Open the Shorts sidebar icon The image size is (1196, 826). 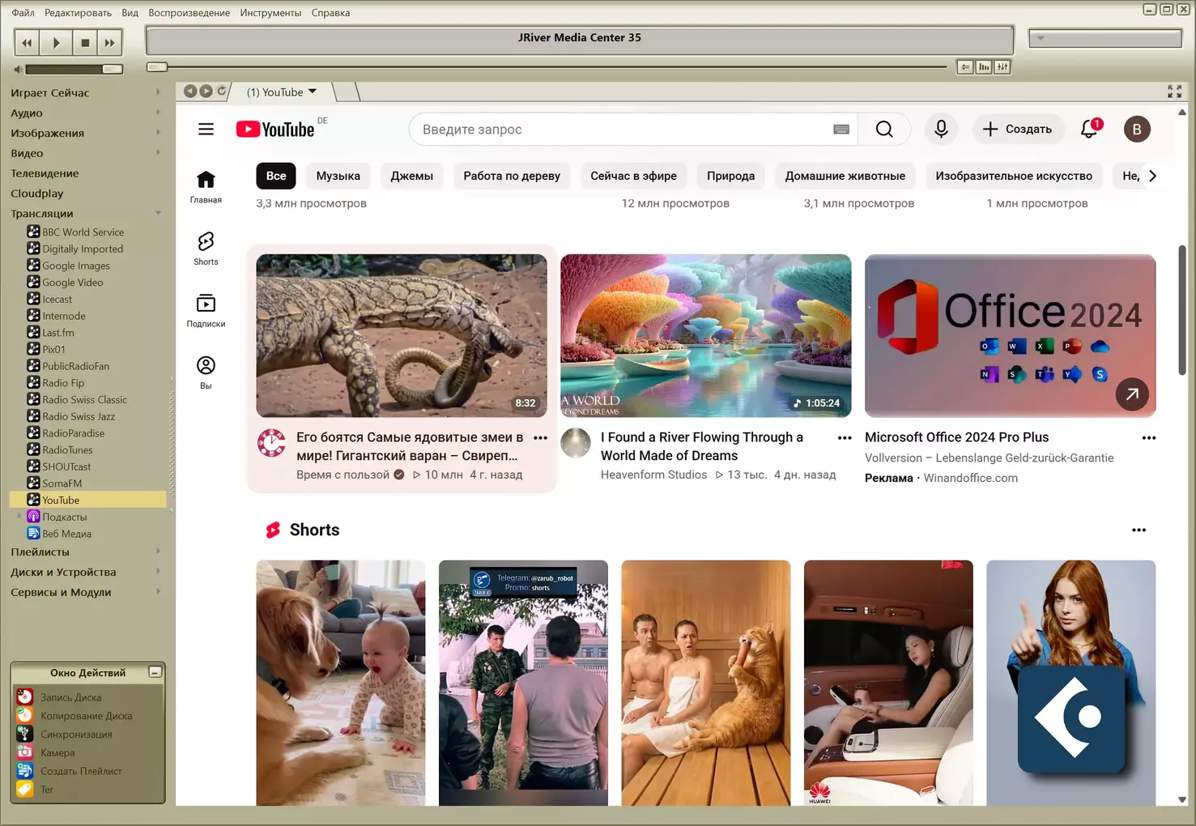point(206,248)
